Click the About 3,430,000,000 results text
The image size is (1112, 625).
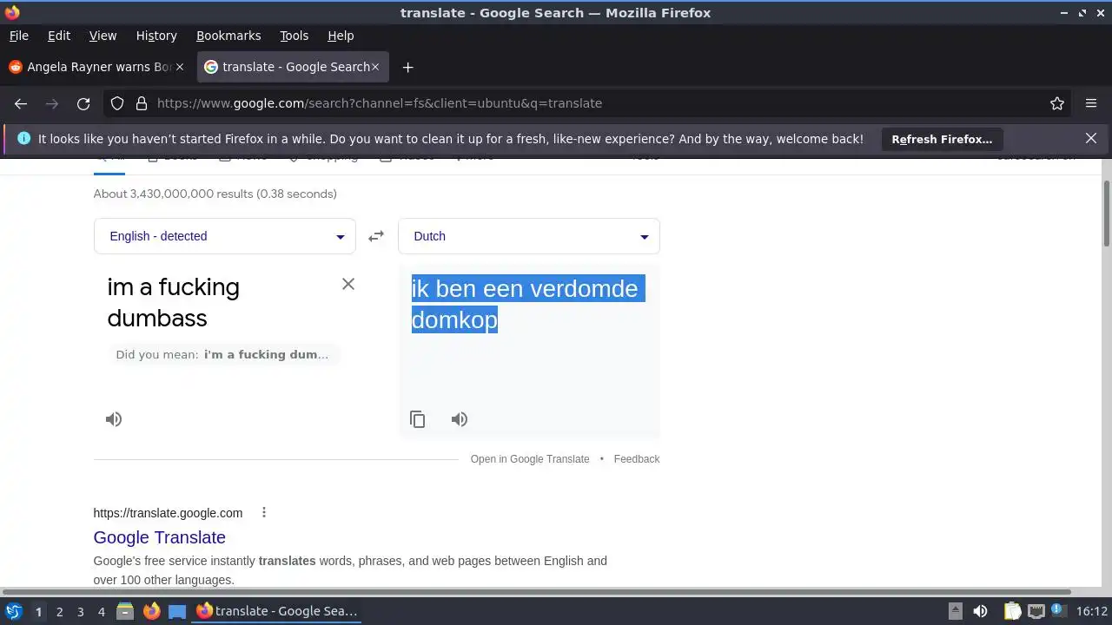click(x=215, y=194)
